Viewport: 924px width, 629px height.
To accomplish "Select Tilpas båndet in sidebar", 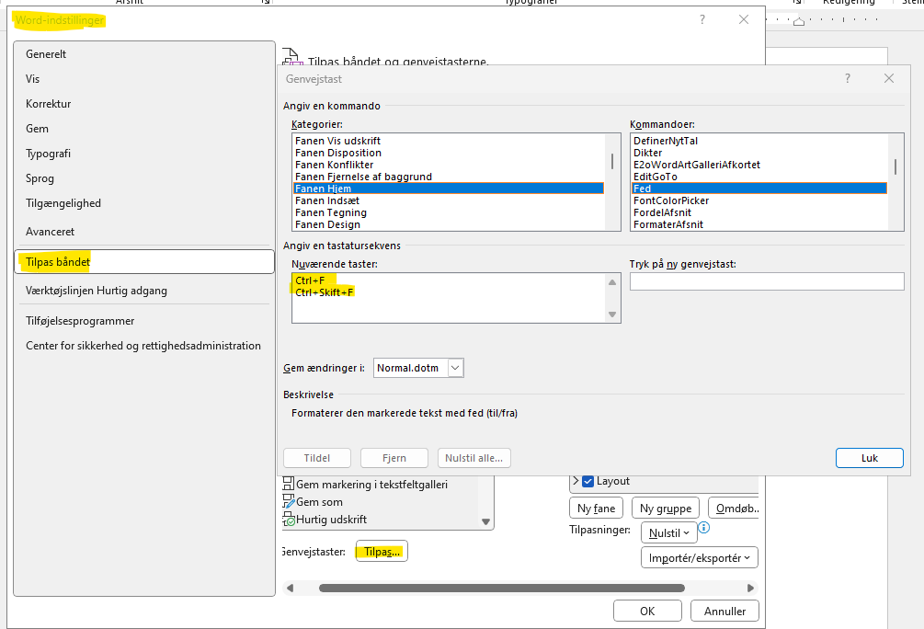I will 144,262.
